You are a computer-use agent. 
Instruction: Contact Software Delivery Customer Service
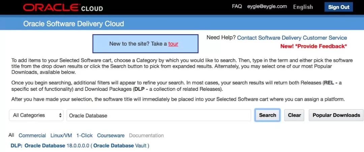point(292,38)
